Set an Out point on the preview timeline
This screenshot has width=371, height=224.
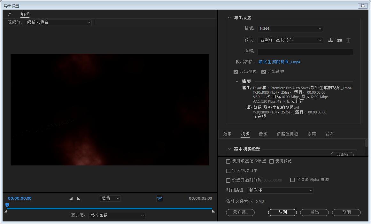point(79,198)
